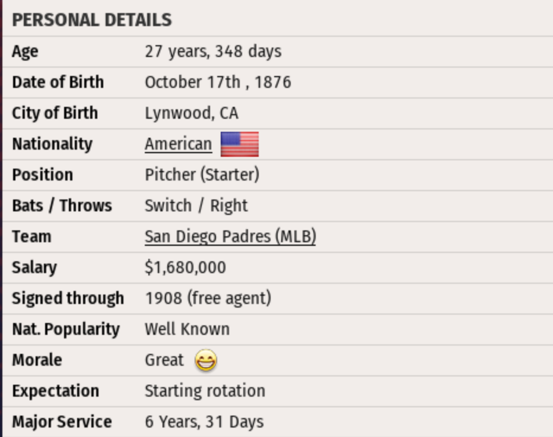Click the 1908 (free agent) contract text

tap(208, 299)
